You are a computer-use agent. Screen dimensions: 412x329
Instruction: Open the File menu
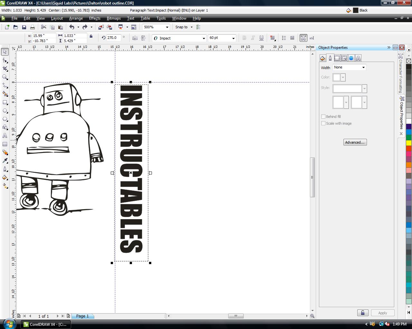click(14, 18)
